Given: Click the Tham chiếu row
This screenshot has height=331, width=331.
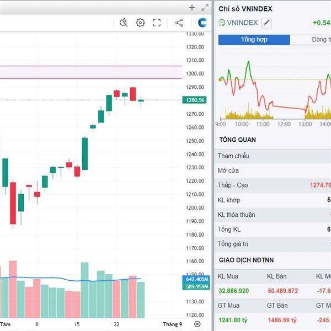Looking at the screenshot, I should [273, 156].
